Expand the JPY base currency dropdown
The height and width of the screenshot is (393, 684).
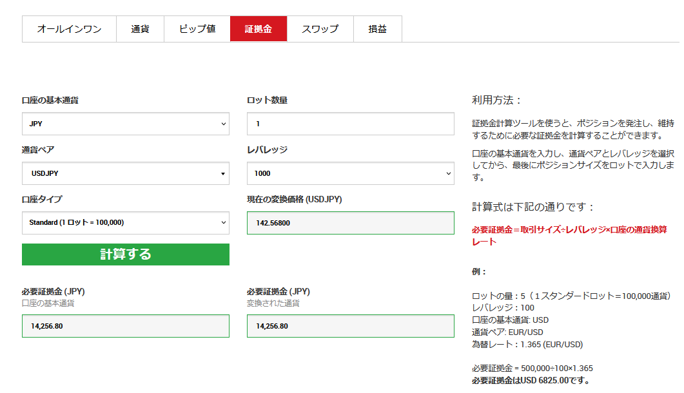[126, 124]
